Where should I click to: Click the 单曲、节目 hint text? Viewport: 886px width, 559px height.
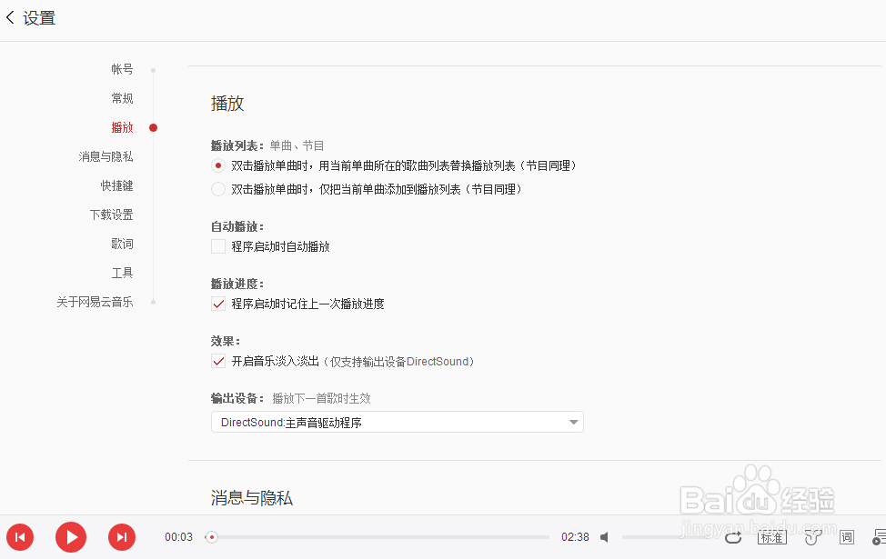click(297, 145)
